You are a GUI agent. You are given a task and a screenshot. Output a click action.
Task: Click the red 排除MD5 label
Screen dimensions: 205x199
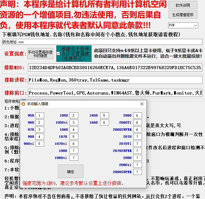(14, 67)
